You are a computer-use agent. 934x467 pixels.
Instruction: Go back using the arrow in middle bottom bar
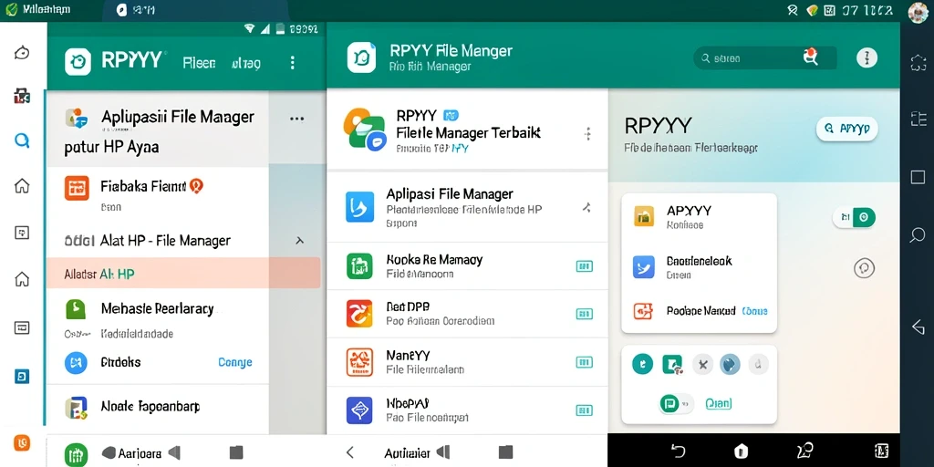[350, 452]
